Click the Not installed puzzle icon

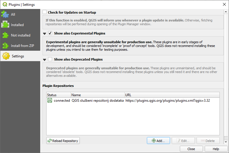pyautogui.click(x=5, y=35)
